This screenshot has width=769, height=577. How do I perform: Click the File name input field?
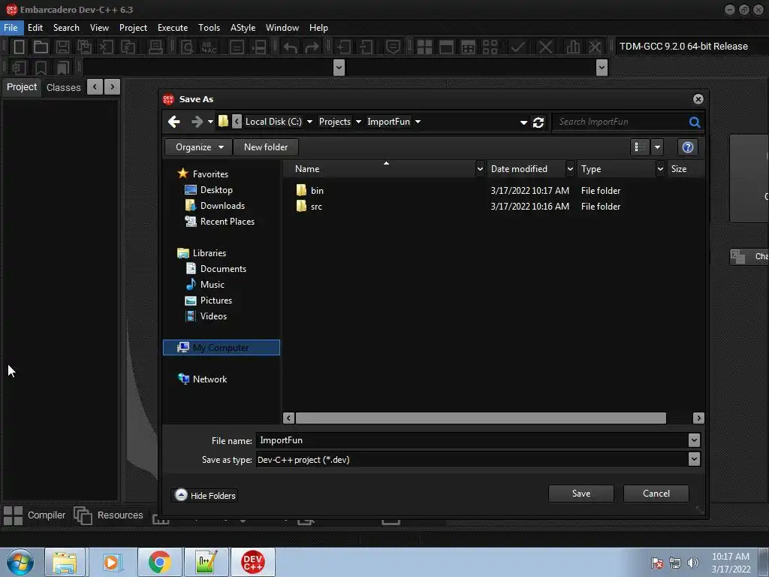coord(472,440)
